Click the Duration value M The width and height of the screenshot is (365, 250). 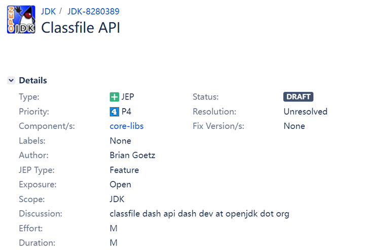114,243
